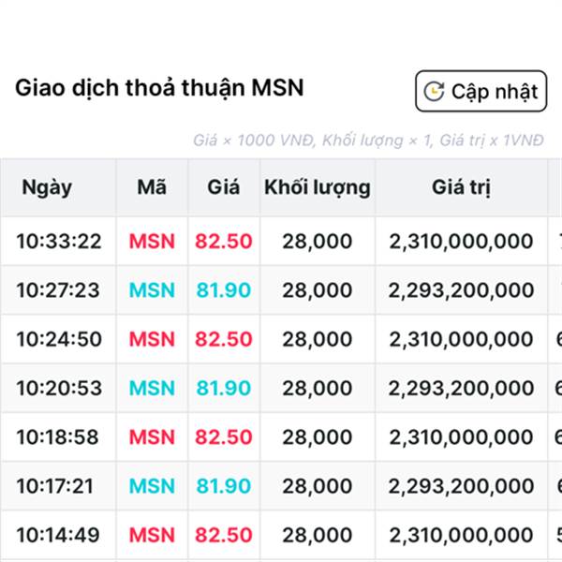Click the refresh icon in Cập nhật
The width and height of the screenshot is (562, 562).
tap(434, 91)
